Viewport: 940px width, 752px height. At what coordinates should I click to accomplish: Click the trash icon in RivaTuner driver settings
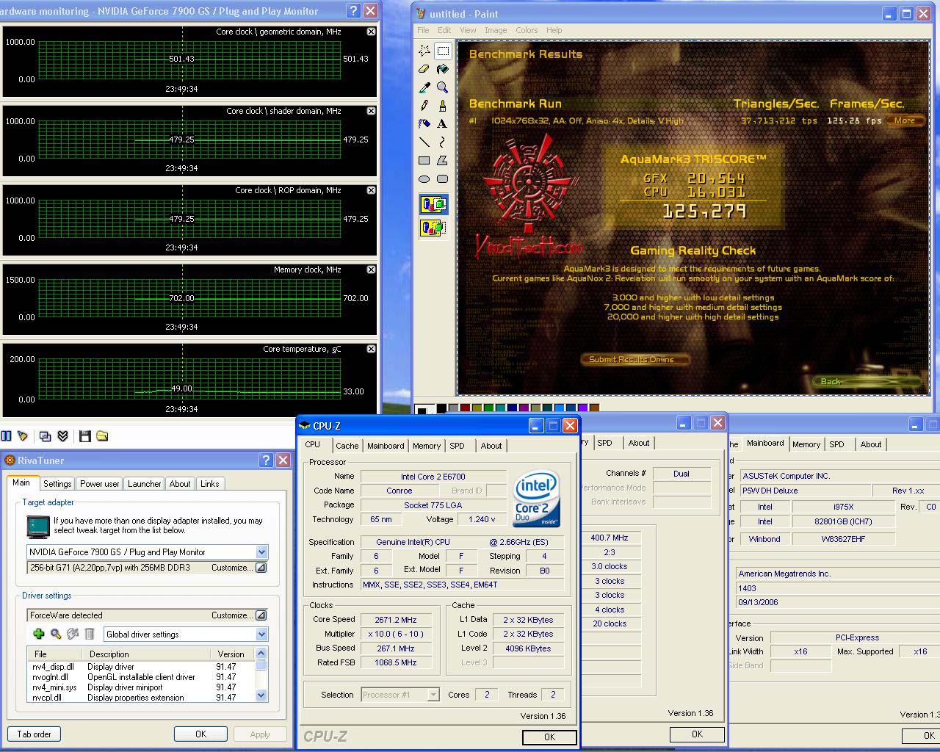pos(90,634)
